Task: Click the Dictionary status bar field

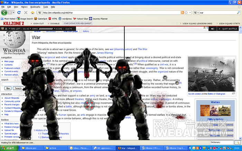Action: click(x=222, y=142)
